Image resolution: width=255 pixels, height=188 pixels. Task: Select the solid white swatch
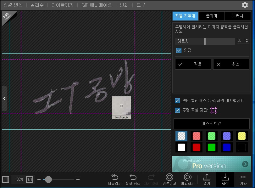181,147
